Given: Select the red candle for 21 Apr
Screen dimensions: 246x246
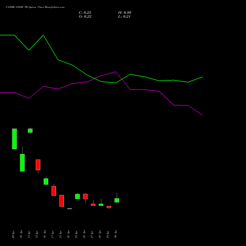Looking at the screenshot, I should (61, 201).
